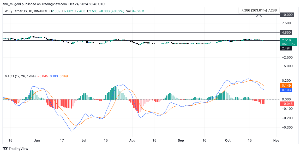Click the MACD (12, 26, close) indicator label

(20, 76)
